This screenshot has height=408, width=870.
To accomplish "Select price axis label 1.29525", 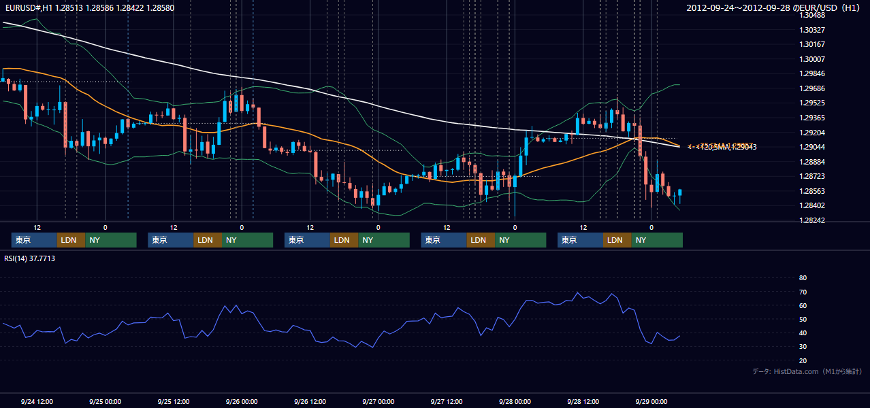I will (x=812, y=103).
